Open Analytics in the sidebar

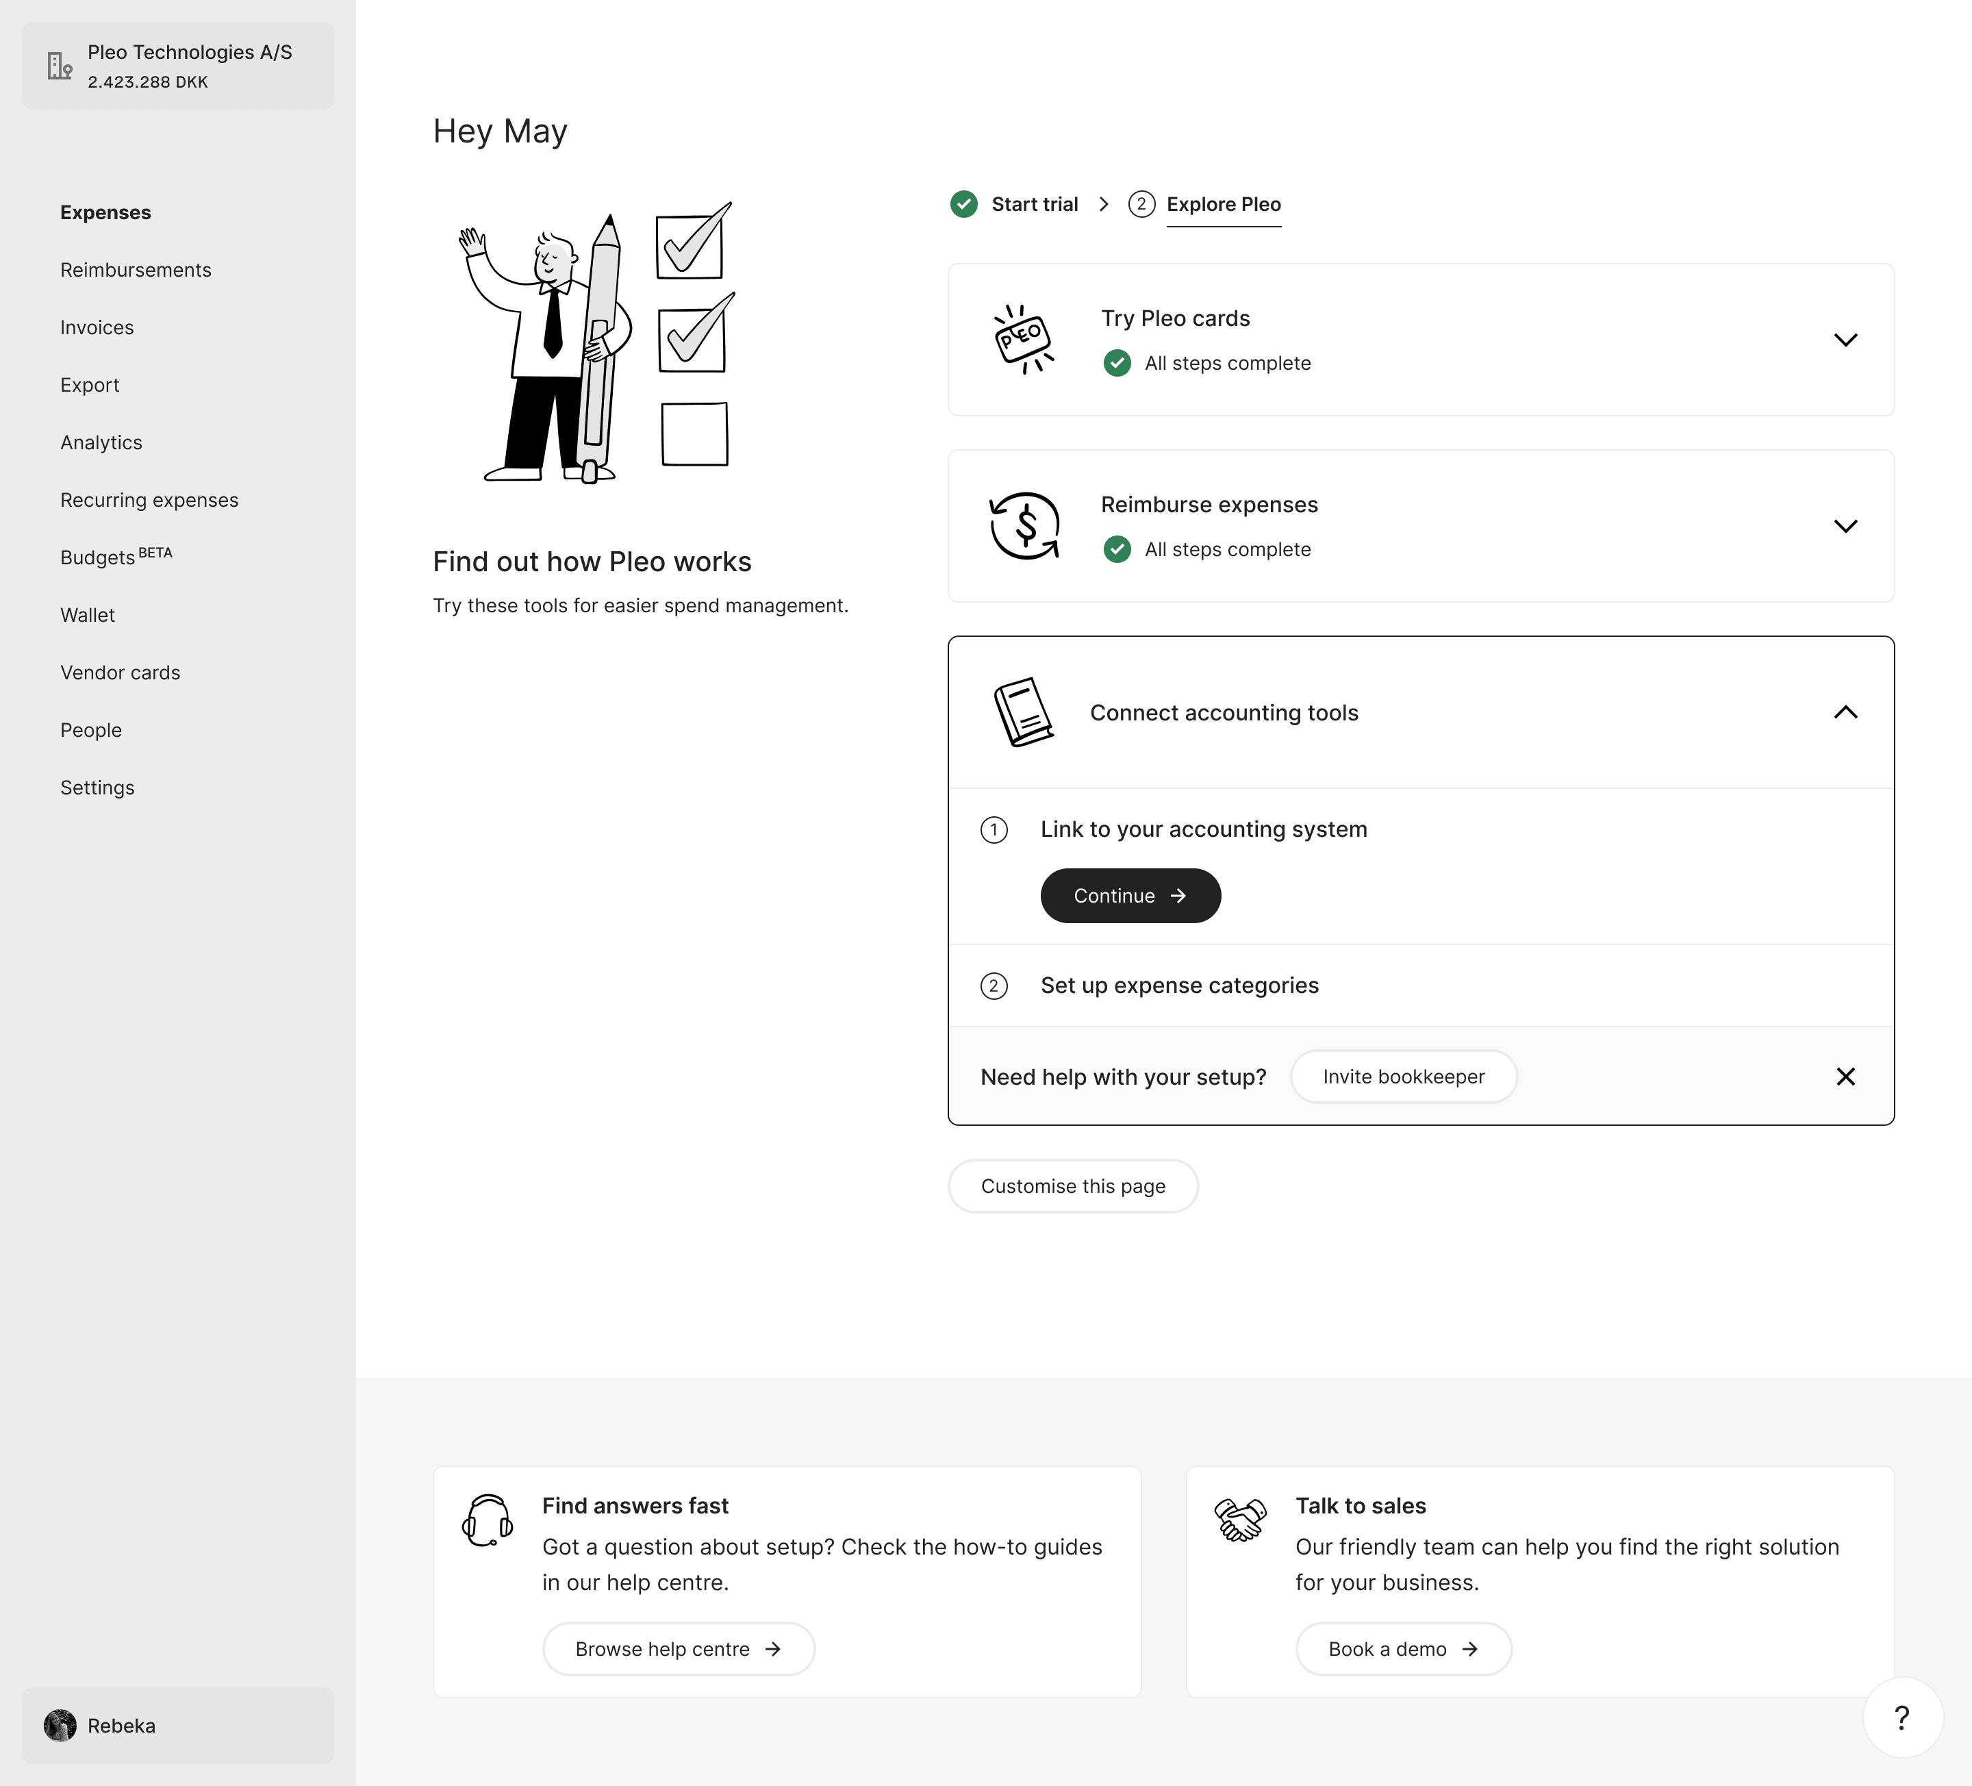point(102,442)
